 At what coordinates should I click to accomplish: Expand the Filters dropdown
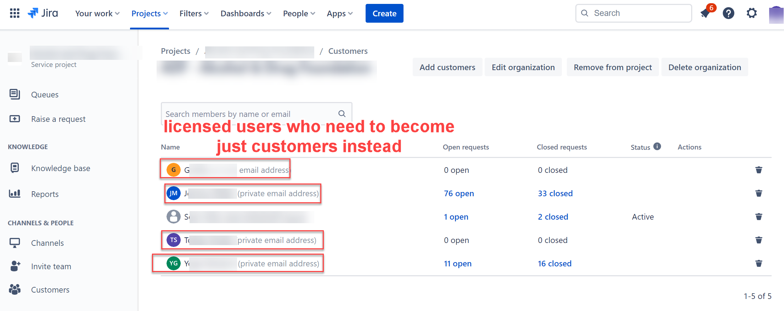(194, 13)
